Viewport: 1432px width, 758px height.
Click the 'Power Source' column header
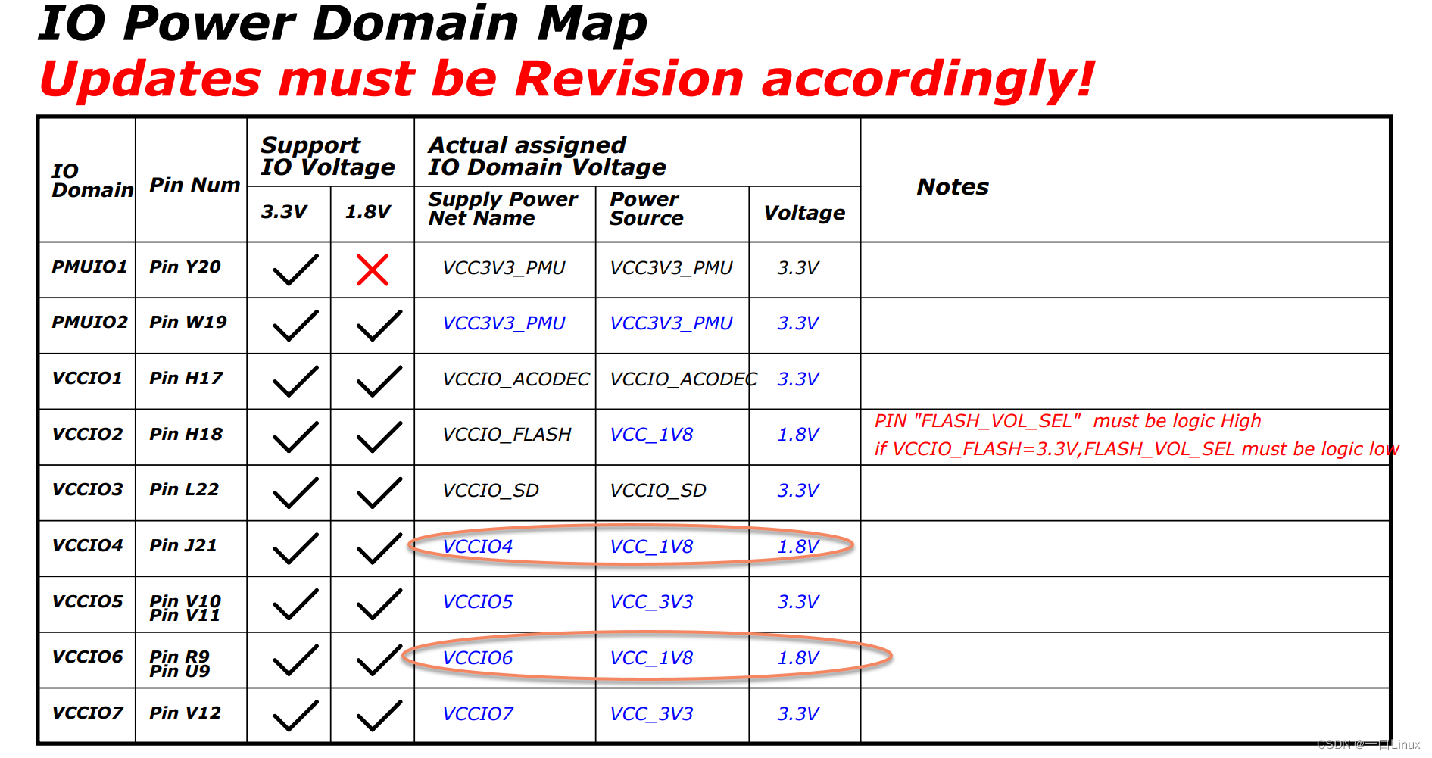pos(647,209)
